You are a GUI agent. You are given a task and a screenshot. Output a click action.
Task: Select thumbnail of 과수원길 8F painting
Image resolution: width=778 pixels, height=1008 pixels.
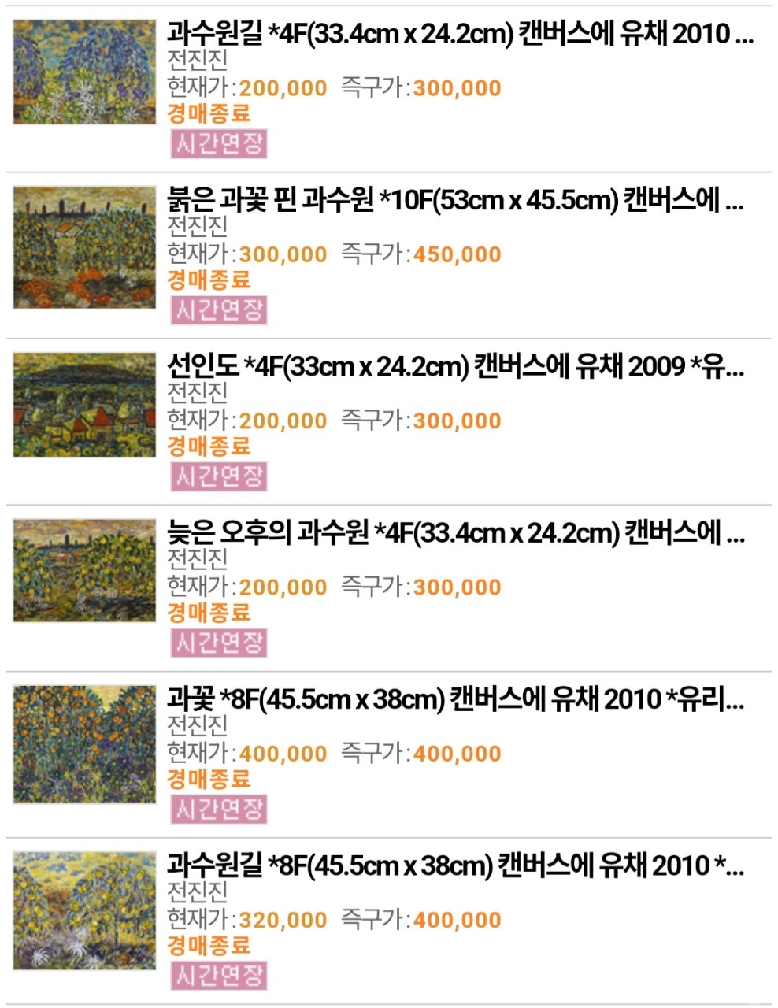tap(85, 910)
